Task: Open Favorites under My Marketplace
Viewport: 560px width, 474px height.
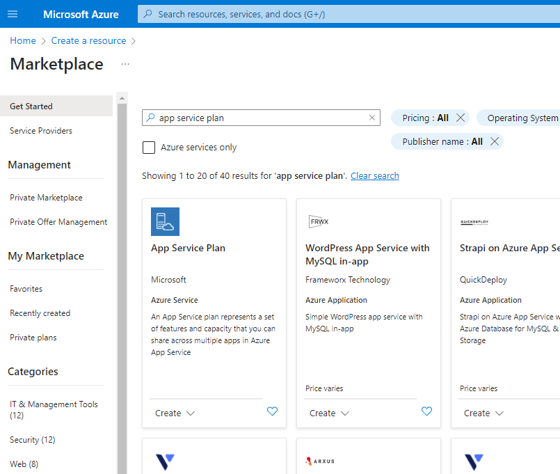Action: point(26,289)
